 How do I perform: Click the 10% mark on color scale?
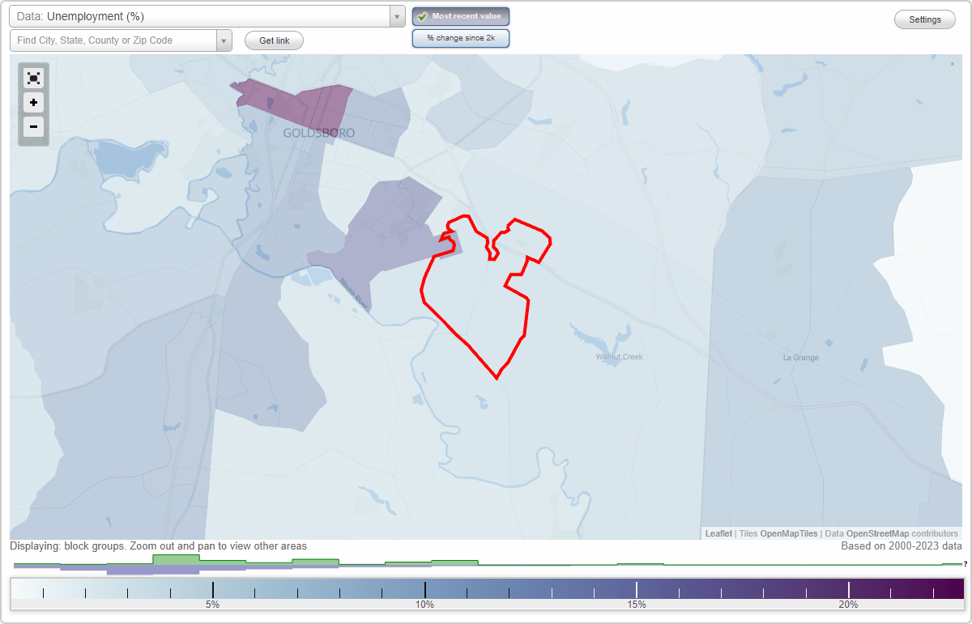425,604
